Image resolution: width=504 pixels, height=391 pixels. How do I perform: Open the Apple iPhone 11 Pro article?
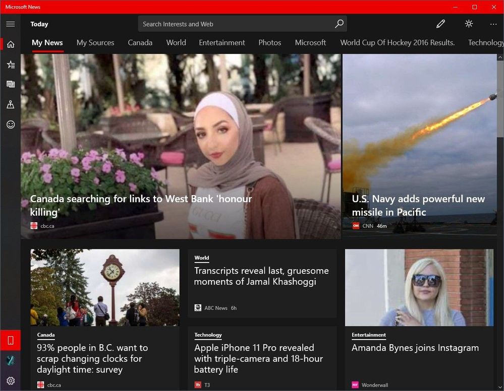coord(258,359)
